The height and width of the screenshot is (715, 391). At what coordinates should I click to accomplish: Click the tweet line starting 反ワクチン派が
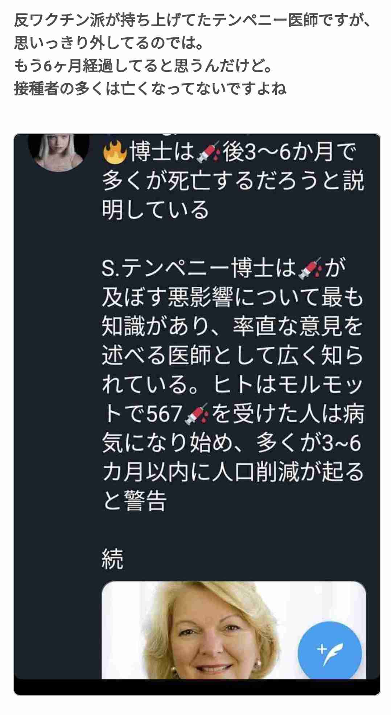pos(193,20)
